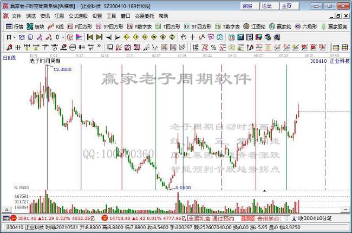
Task: Open the 9T四方形 tool
Action: (x=198, y=27)
